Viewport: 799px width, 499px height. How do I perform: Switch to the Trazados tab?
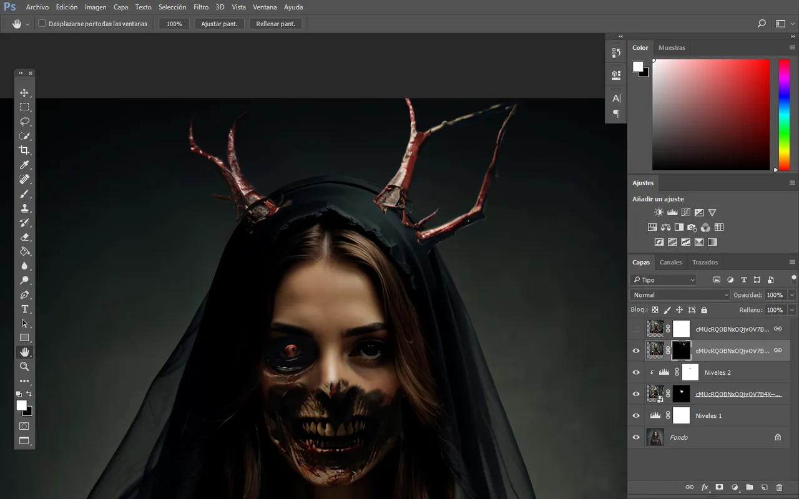(x=705, y=262)
